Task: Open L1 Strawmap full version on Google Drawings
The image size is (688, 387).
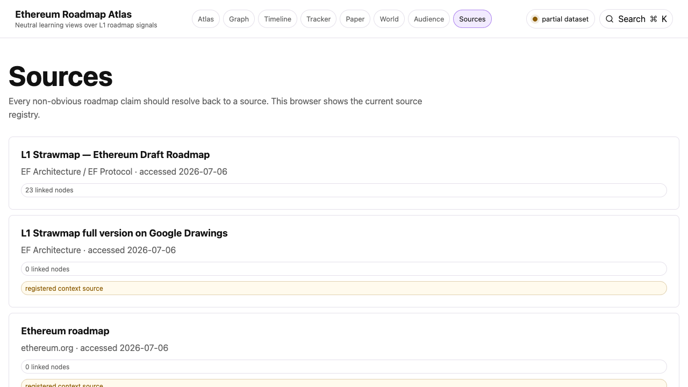Action: point(124,233)
